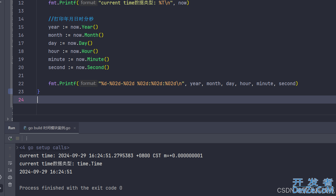Screen dimensions: 336x196
Task: Click line number 22 in the gutter
Action: (x=21, y=84)
